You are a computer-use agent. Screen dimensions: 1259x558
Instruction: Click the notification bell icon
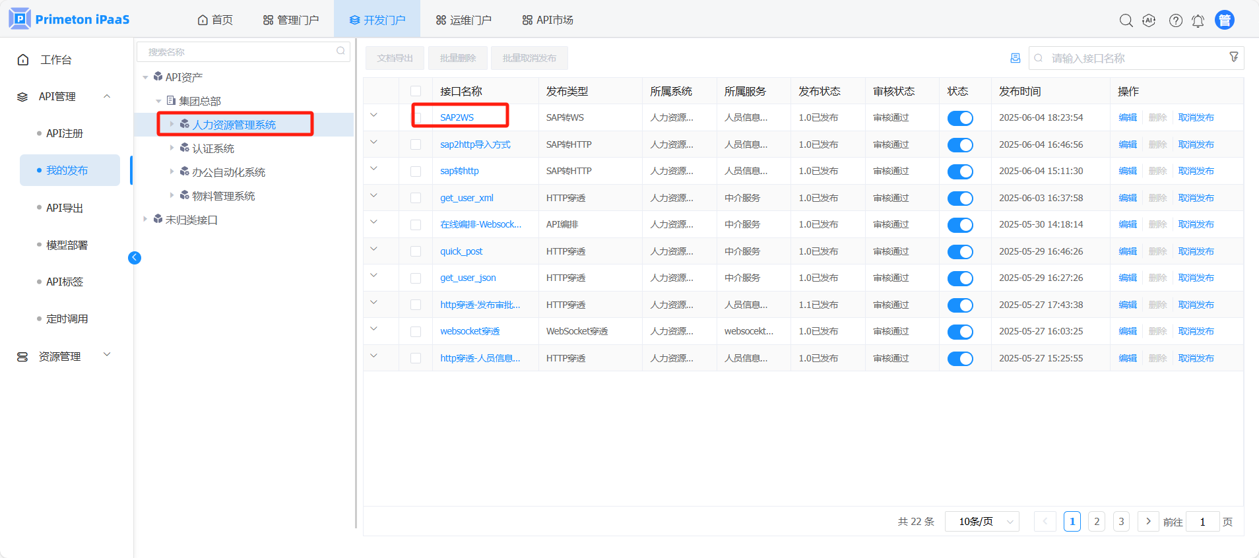pyautogui.click(x=1198, y=21)
